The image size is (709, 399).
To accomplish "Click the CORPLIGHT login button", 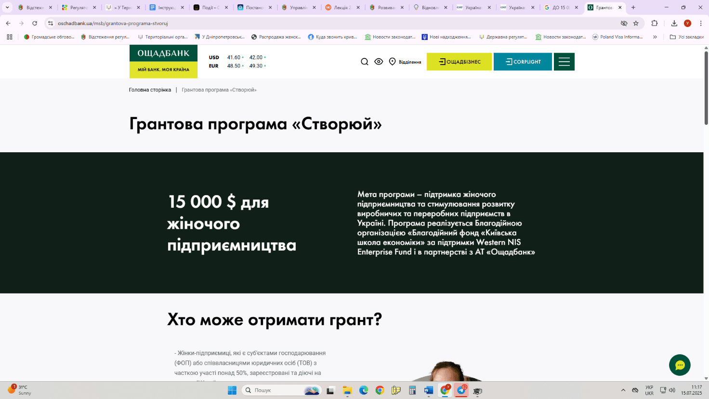I will pos(523,62).
